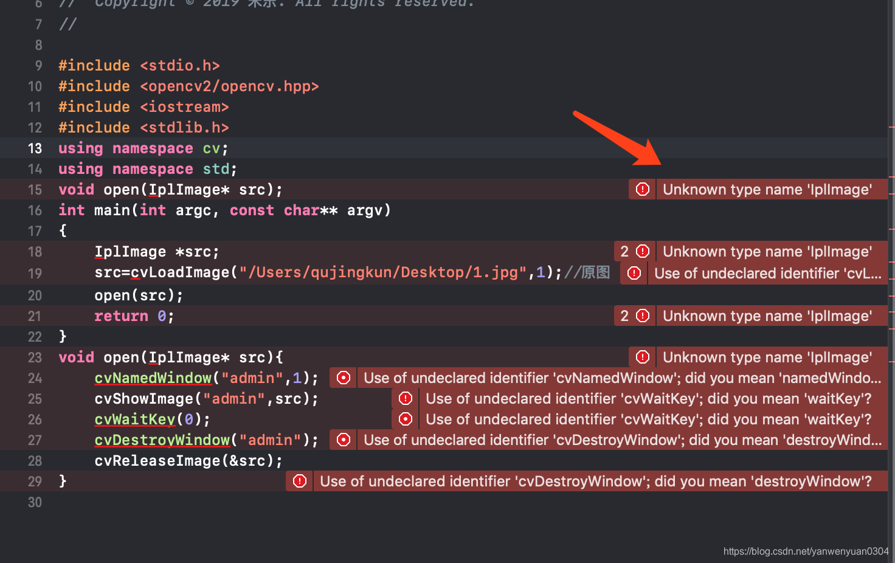
Task: Click line number 30 in the gutter
Action: pyautogui.click(x=35, y=502)
